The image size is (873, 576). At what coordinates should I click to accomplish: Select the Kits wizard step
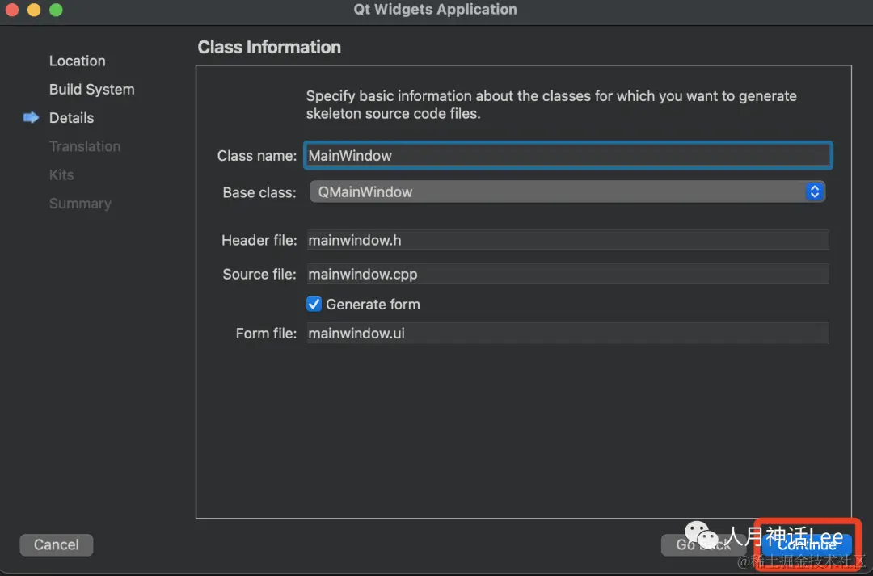61,174
